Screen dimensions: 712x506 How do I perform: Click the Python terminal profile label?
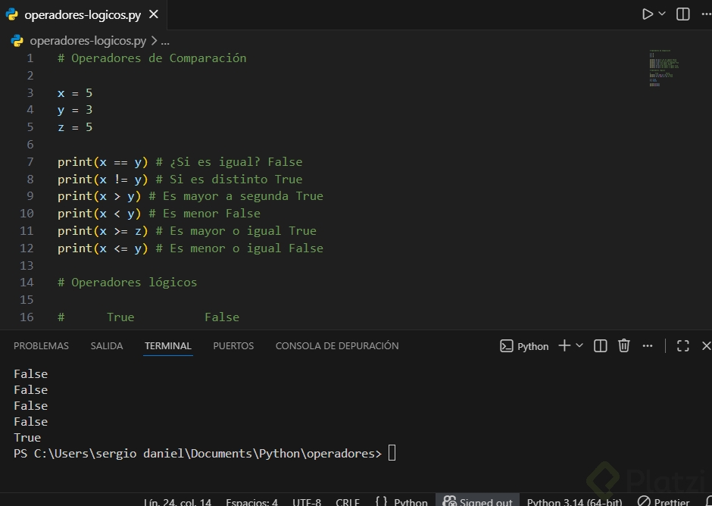tap(524, 346)
